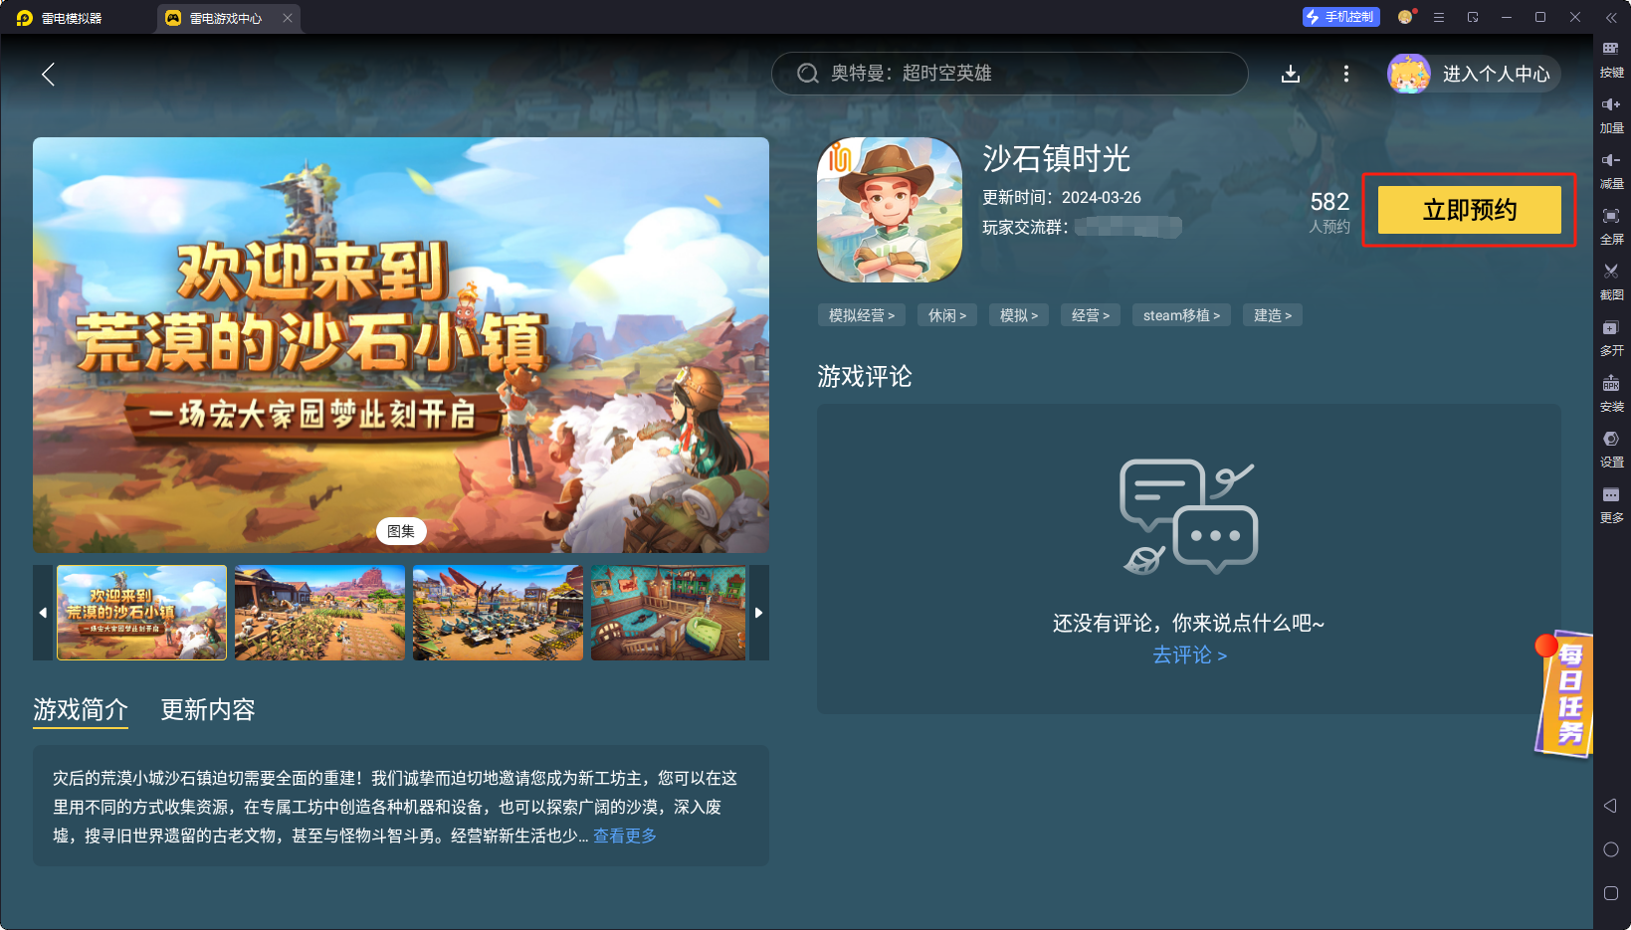Click the 休闲 tag
Image resolution: width=1631 pixels, height=930 pixels.
(947, 315)
